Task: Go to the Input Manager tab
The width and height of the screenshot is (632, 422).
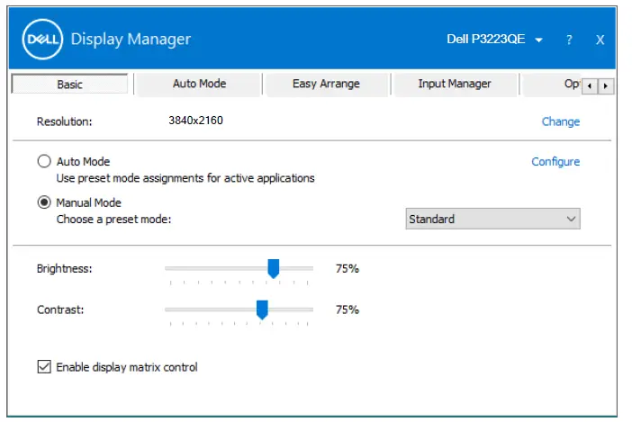Action: [x=455, y=84]
